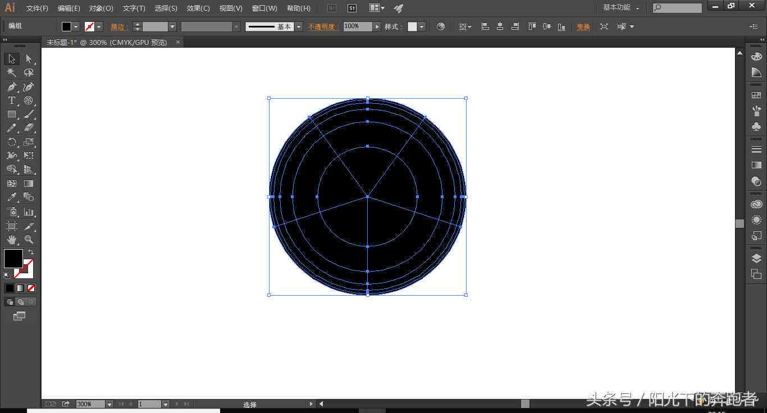Image resolution: width=767 pixels, height=413 pixels.
Task: Set paint mode to None
Action: [x=31, y=288]
